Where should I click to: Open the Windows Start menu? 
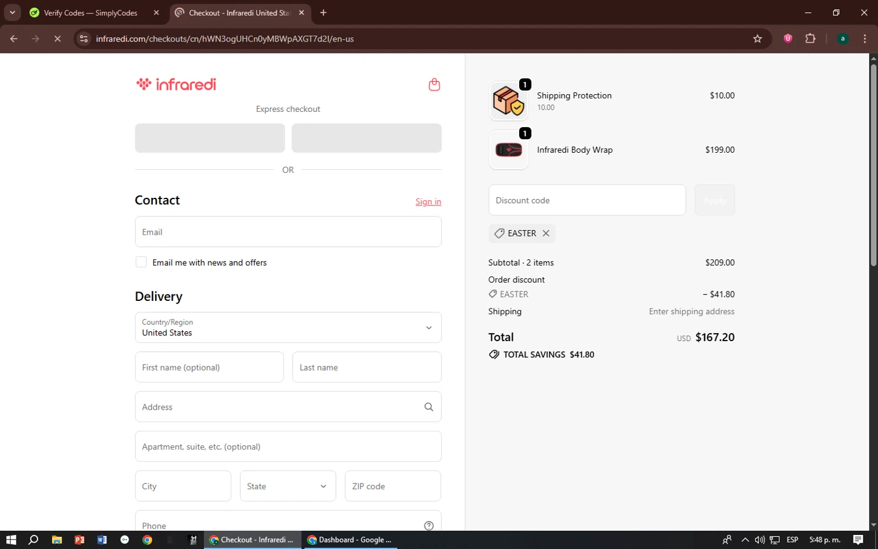[x=11, y=540]
